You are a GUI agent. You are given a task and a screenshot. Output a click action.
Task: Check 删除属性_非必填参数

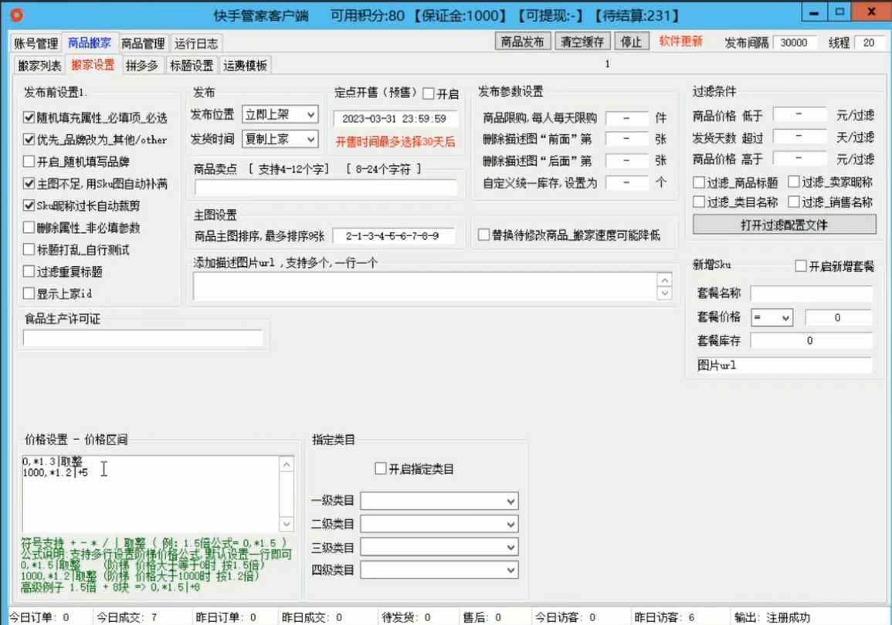tap(29, 228)
